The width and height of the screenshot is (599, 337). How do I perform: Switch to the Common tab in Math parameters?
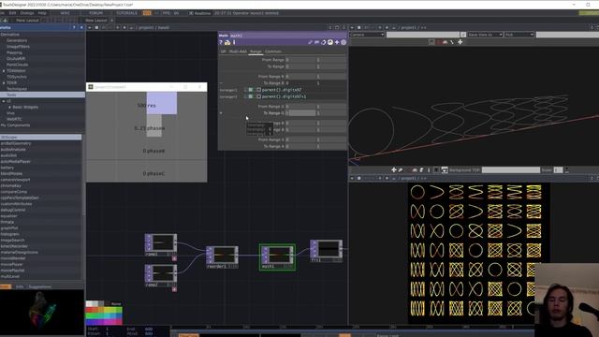click(273, 51)
